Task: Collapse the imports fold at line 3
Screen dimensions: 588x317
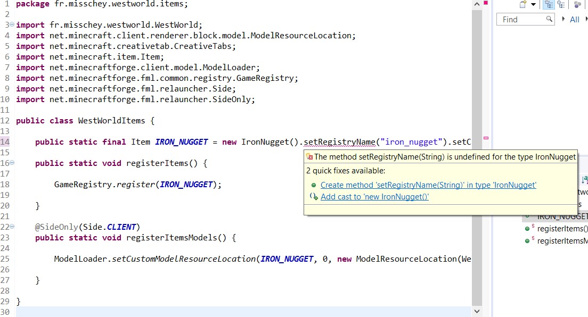Action: tap(12, 25)
